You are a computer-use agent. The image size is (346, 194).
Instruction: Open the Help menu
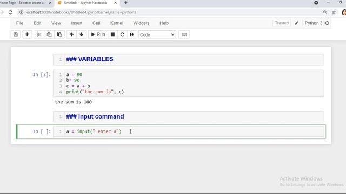[x=164, y=23]
